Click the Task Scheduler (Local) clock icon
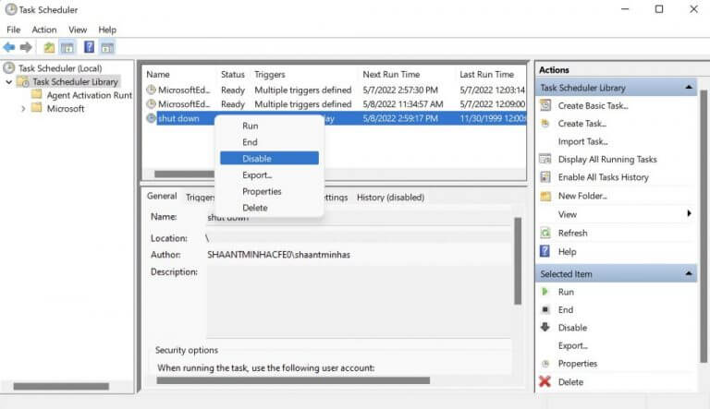The height and width of the screenshot is (409, 710). point(9,68)
